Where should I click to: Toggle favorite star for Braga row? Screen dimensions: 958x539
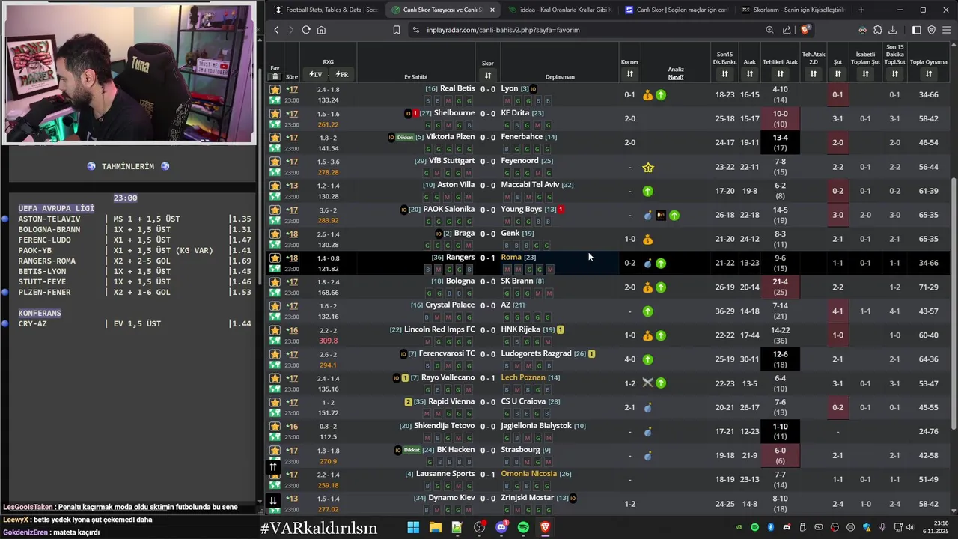coord(275,234)
